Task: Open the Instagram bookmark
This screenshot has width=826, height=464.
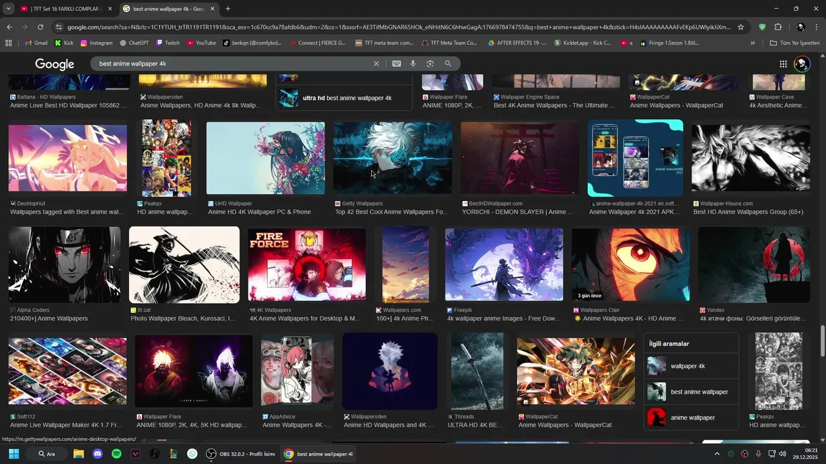Action: click(x=96, y=43)
